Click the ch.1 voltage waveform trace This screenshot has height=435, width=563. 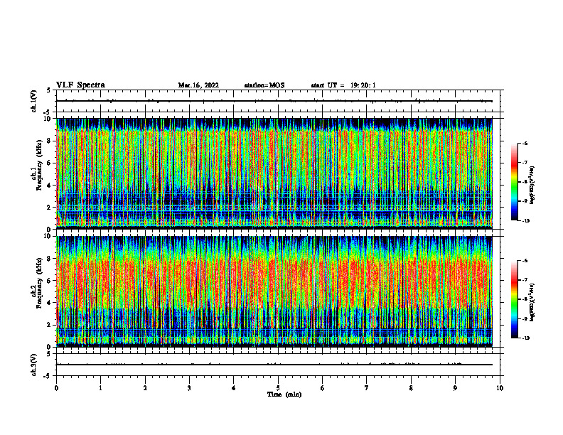[x=274, y=101]
